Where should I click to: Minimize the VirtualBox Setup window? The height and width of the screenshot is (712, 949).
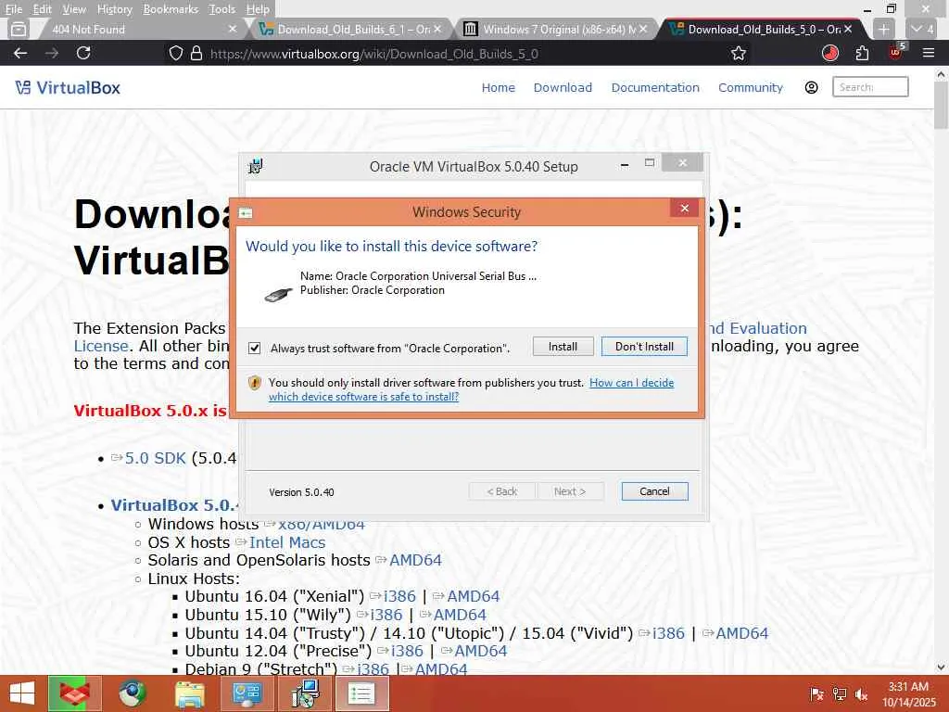point(625,165)
